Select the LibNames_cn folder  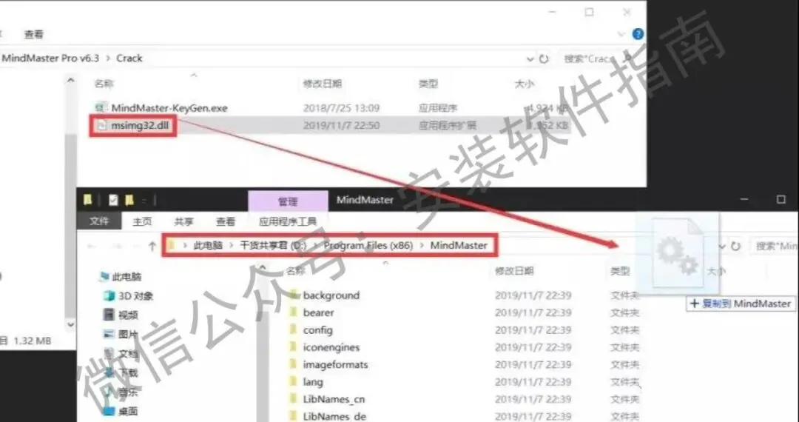coord(334,400)
